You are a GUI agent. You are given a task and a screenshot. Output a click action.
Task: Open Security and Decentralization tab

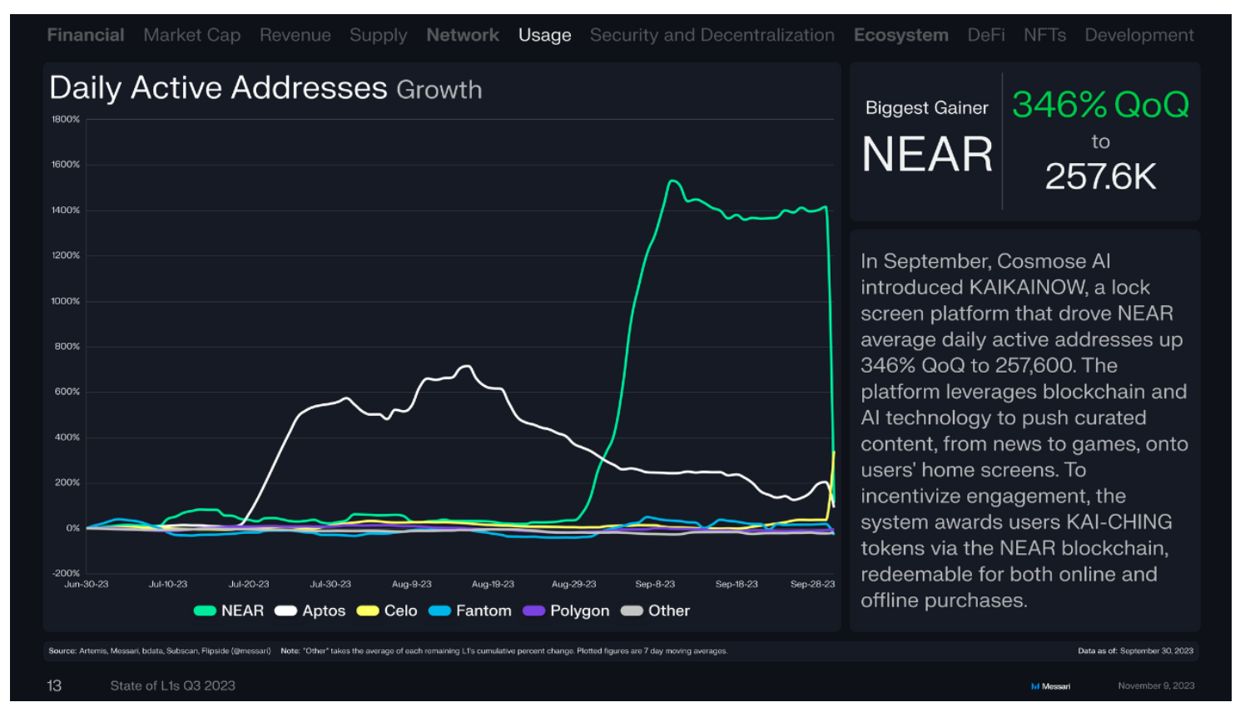712,35
